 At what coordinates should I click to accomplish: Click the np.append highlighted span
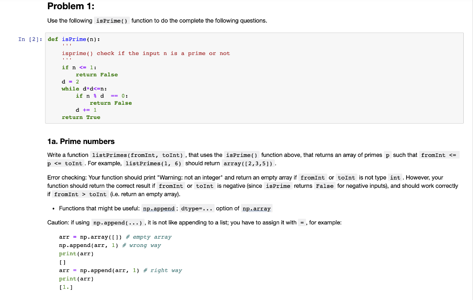pos(158,209)
